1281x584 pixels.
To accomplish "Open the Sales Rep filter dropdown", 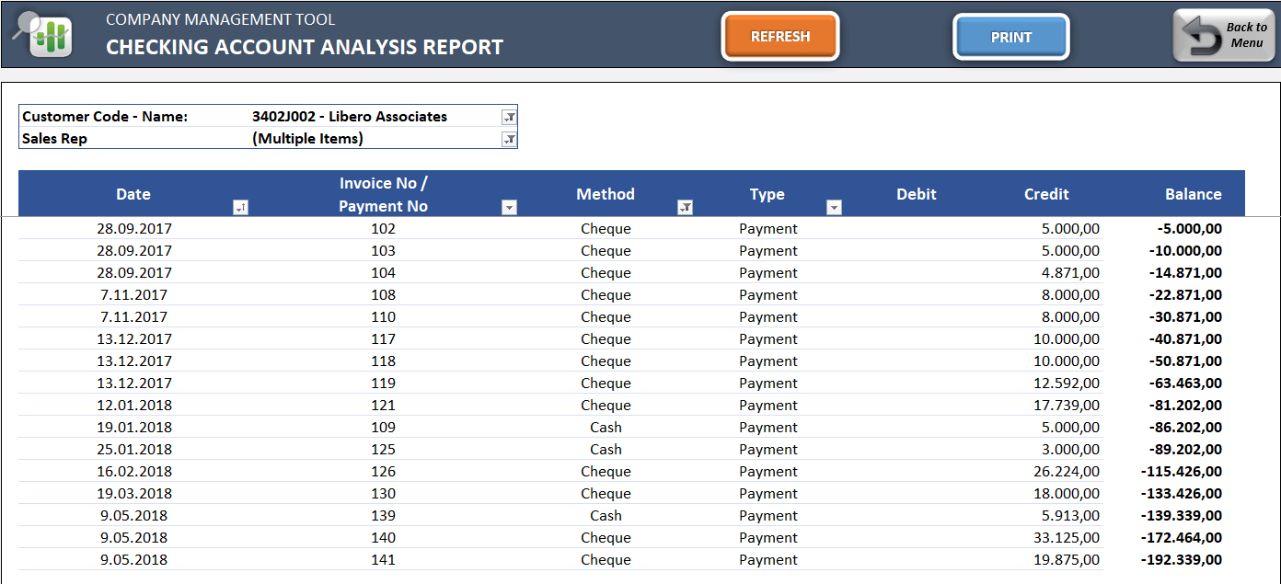I will 509,139.
